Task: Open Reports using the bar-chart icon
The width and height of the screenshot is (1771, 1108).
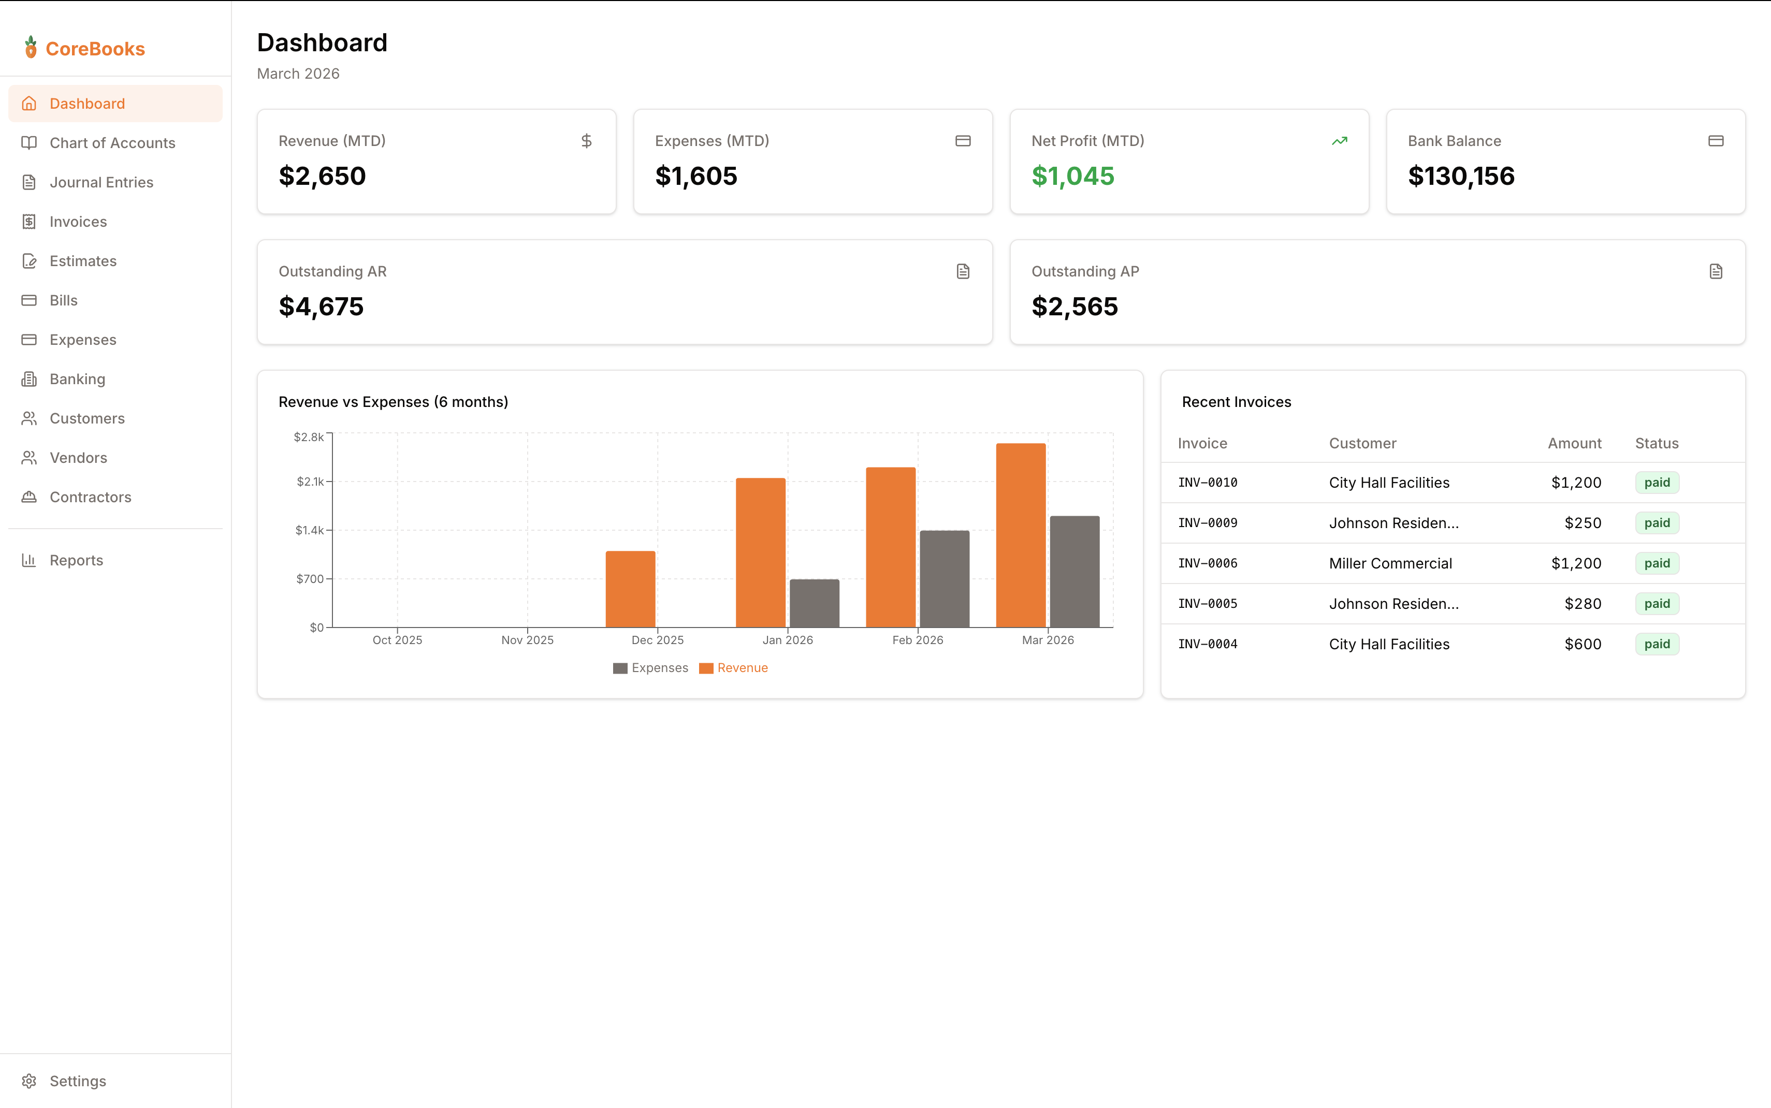Action: tap(30, 560)
